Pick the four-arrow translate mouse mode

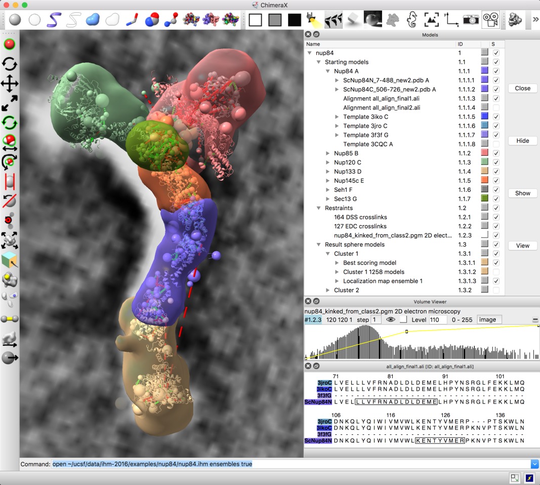click(x=10, y=84)
